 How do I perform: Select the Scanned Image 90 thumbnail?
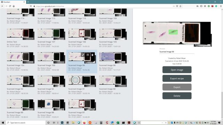point(113,81)
